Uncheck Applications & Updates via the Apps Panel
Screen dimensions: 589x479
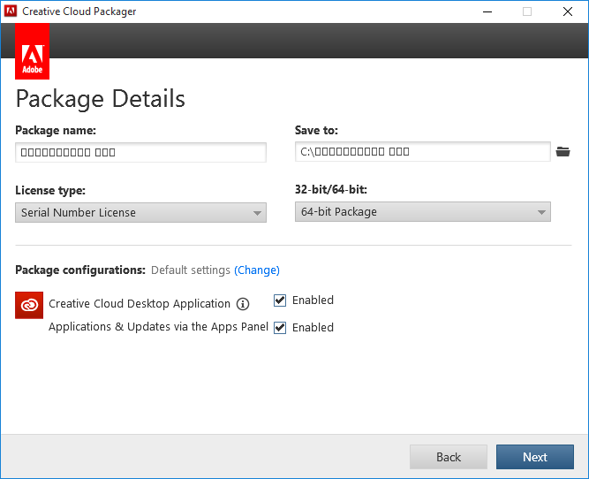[280, 327]
